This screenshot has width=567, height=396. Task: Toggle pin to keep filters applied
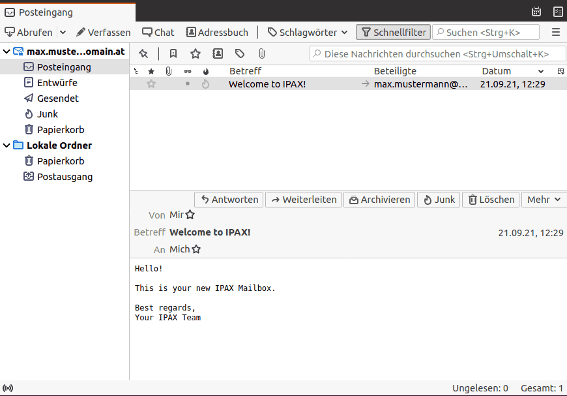coord(143,53)
